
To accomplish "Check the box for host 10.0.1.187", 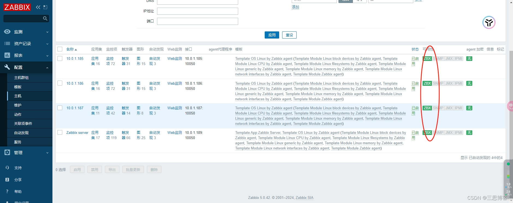I will (x=60, y=108).
